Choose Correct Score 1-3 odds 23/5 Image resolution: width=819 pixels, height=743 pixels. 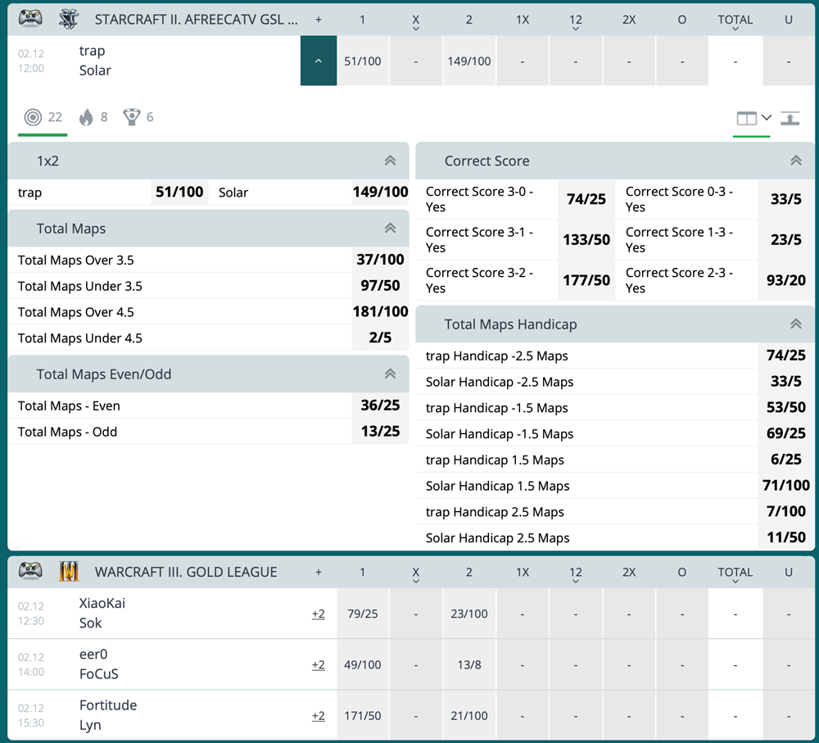coord(785,240)
